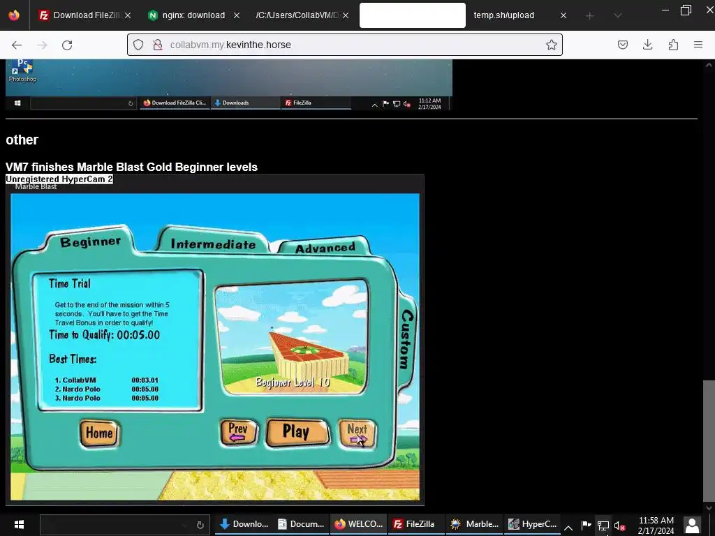
Task: Expand the list all tabs dropdown
Action: coord(618,15)
